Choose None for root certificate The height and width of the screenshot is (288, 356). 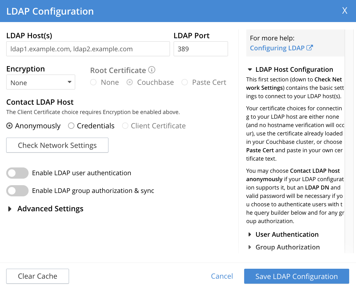point(93,82)
